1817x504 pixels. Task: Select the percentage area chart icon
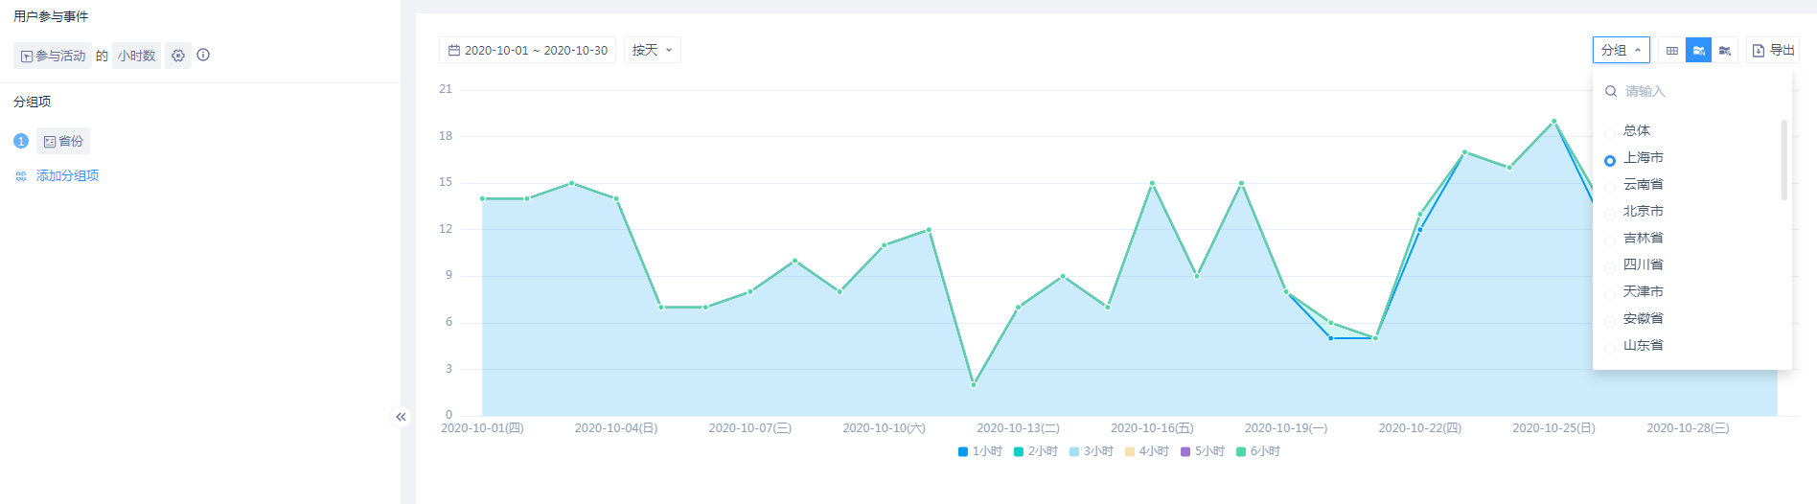1725,51
